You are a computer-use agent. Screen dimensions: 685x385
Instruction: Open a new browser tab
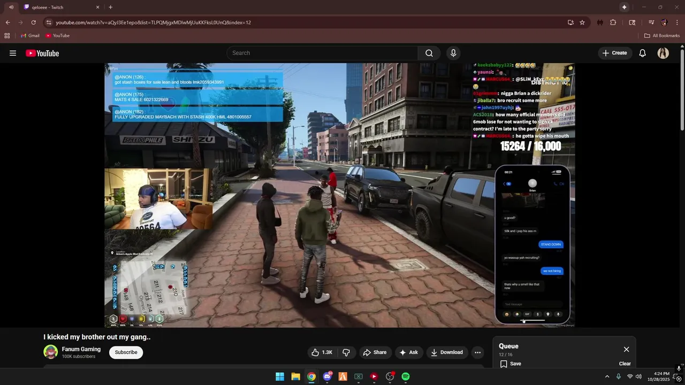(x=110, y=7)
